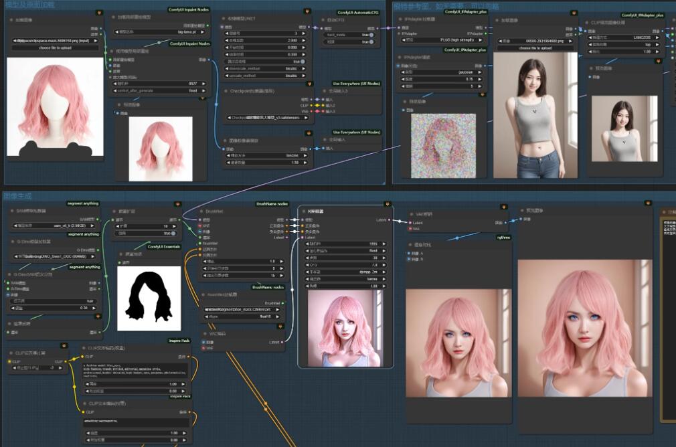Click the 图像生成 group title
Screen dimensions: 676x447
[17, 196]
